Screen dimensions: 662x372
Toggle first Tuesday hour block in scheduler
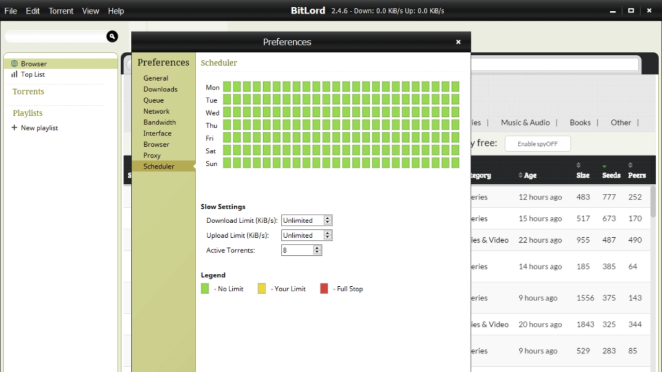point(227,99)
